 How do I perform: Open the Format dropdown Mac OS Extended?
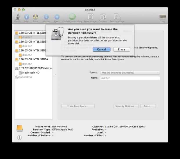(x=130, y=73)
